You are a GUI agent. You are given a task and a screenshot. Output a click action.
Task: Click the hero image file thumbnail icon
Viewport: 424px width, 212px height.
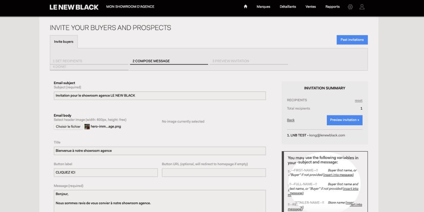click(87, 126)
